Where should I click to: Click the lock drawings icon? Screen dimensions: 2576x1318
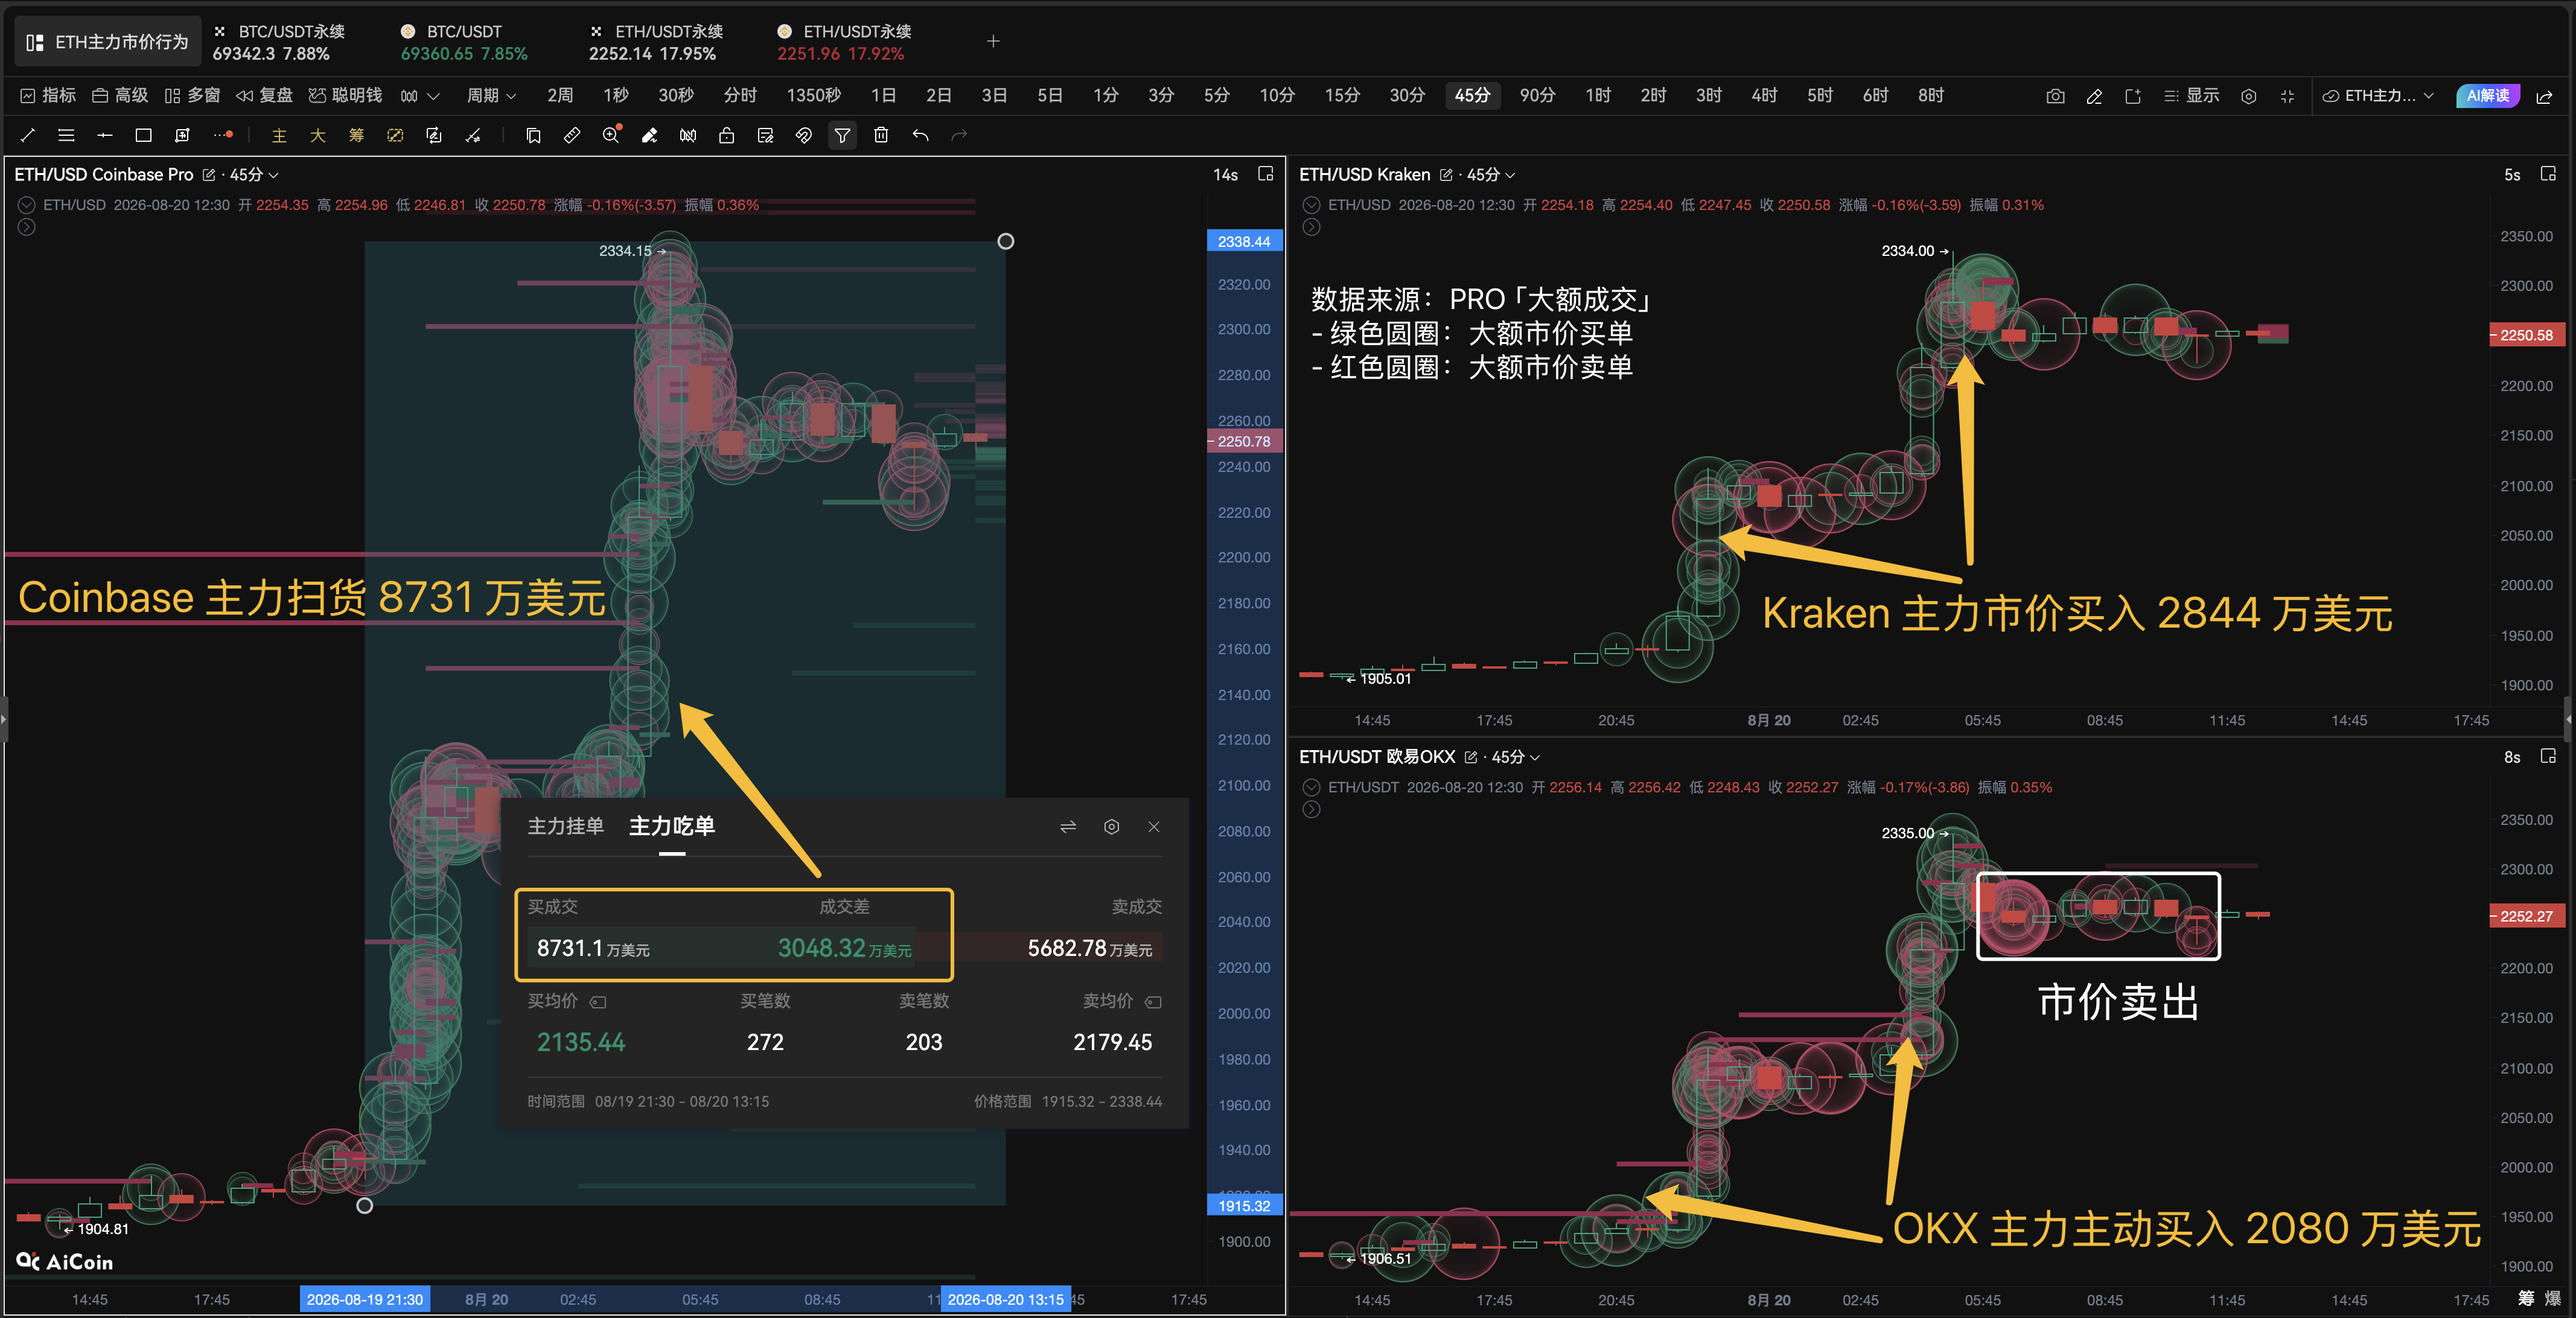pyautogui.click(x=727, y=135)
